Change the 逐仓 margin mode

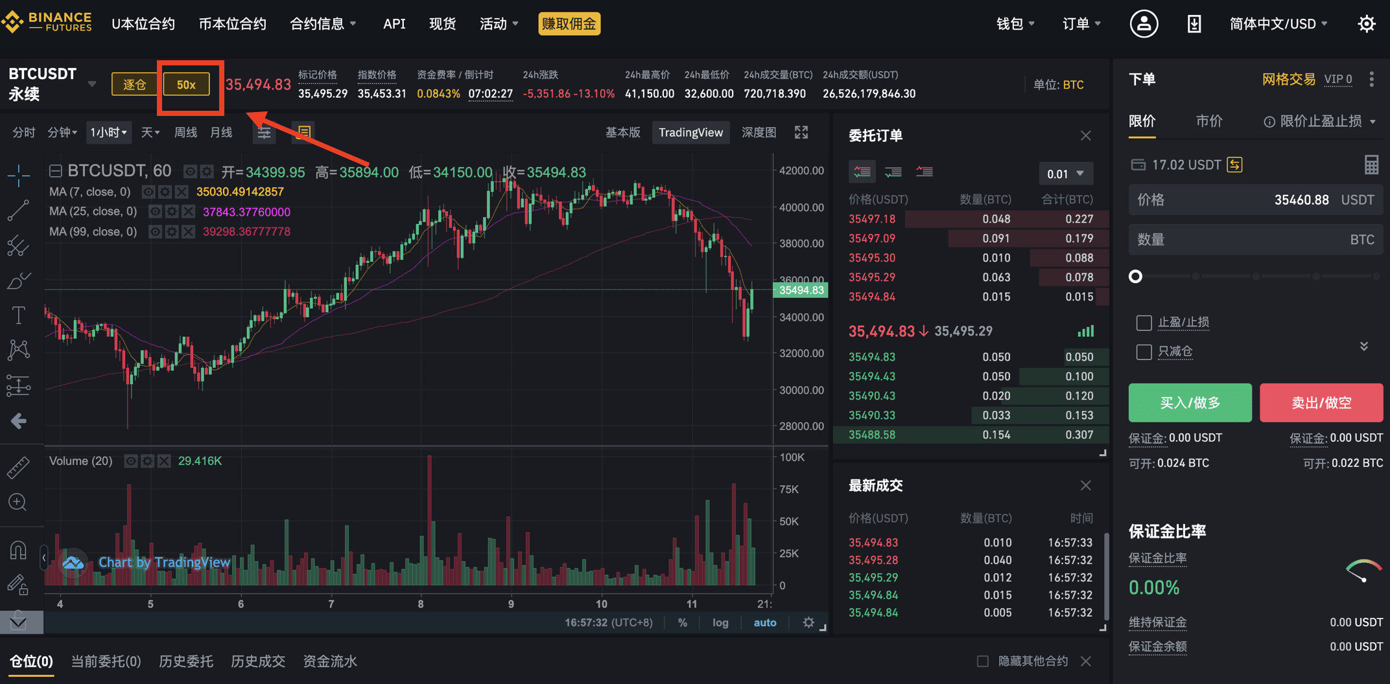[x=135, y=85]
